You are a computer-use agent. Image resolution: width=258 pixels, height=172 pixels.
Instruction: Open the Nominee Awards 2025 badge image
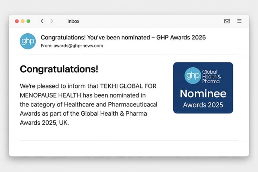(x=203, y=88)
